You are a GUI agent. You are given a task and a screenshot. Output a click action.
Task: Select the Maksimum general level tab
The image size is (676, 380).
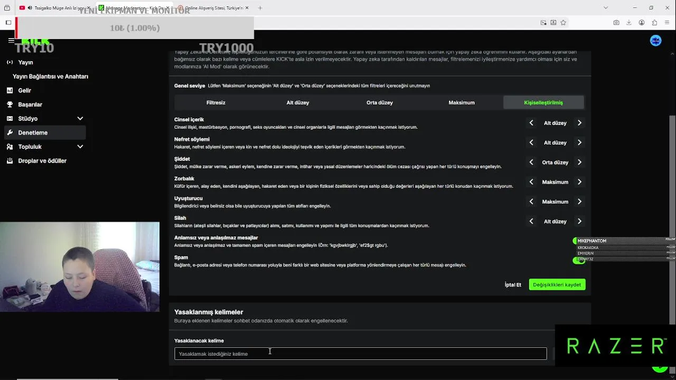(462, 102)
